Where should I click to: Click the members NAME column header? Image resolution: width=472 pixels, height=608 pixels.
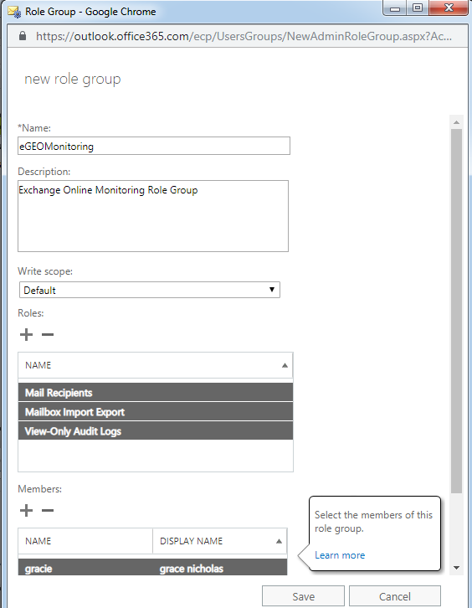[85, 541]
